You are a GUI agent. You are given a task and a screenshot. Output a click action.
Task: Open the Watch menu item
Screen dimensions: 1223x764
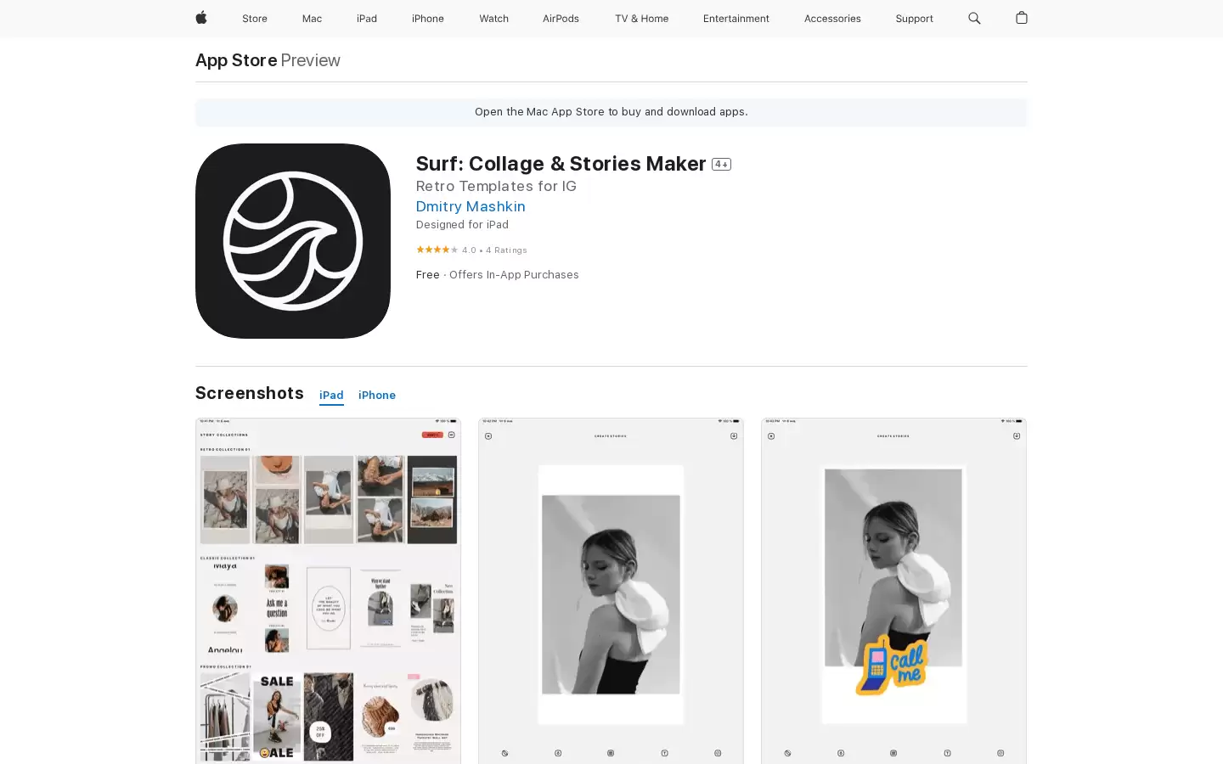[493, 19]
